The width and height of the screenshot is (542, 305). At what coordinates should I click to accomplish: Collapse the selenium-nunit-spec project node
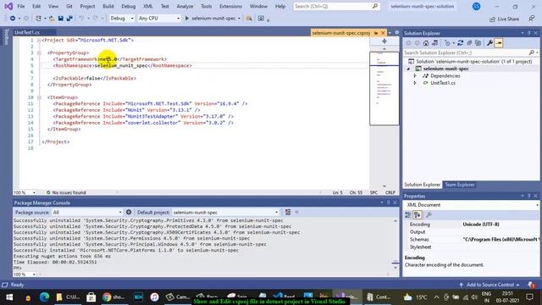click(408, 69)
